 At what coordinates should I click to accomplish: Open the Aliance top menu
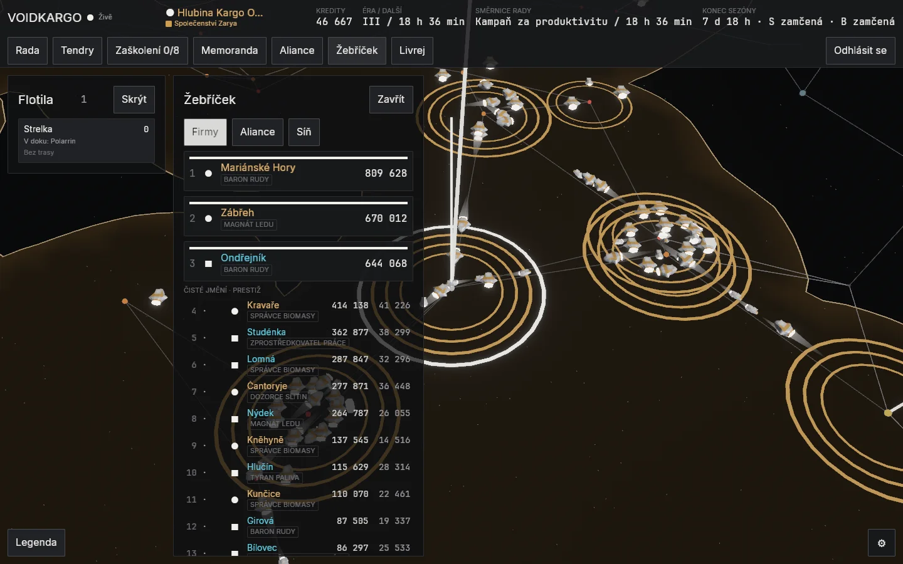click(x=297, y=51)
